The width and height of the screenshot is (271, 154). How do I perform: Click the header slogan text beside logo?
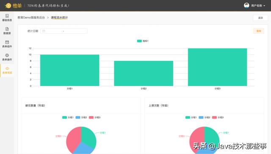48,5
